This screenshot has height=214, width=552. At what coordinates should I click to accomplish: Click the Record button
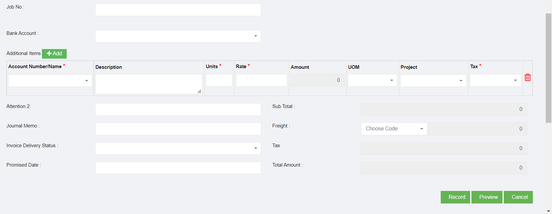point(455,197)
